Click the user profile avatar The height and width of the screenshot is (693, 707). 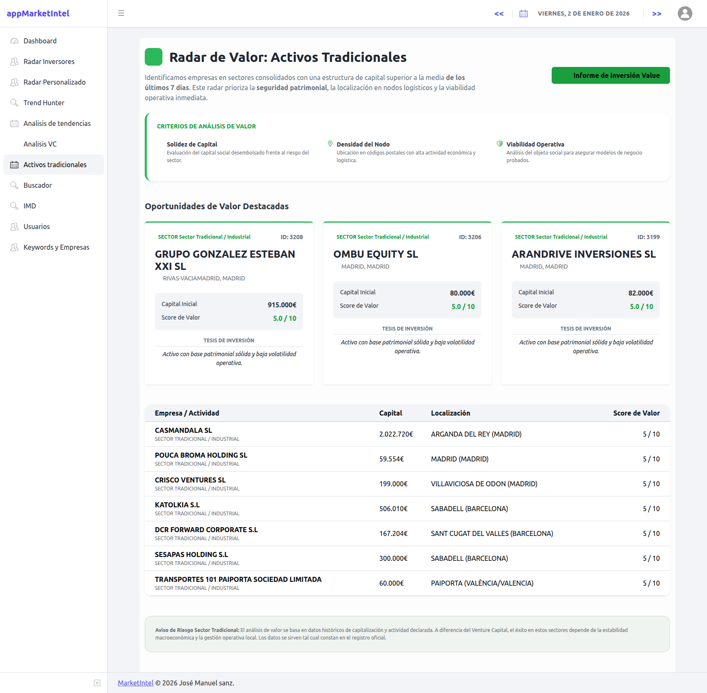pos(685,13)
